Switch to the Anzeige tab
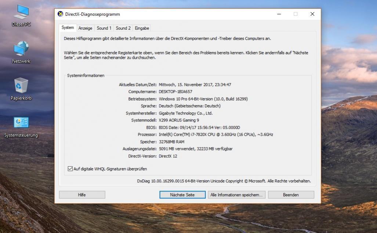Viewport: 377px width, 233px height. click(x=86, y=28)
